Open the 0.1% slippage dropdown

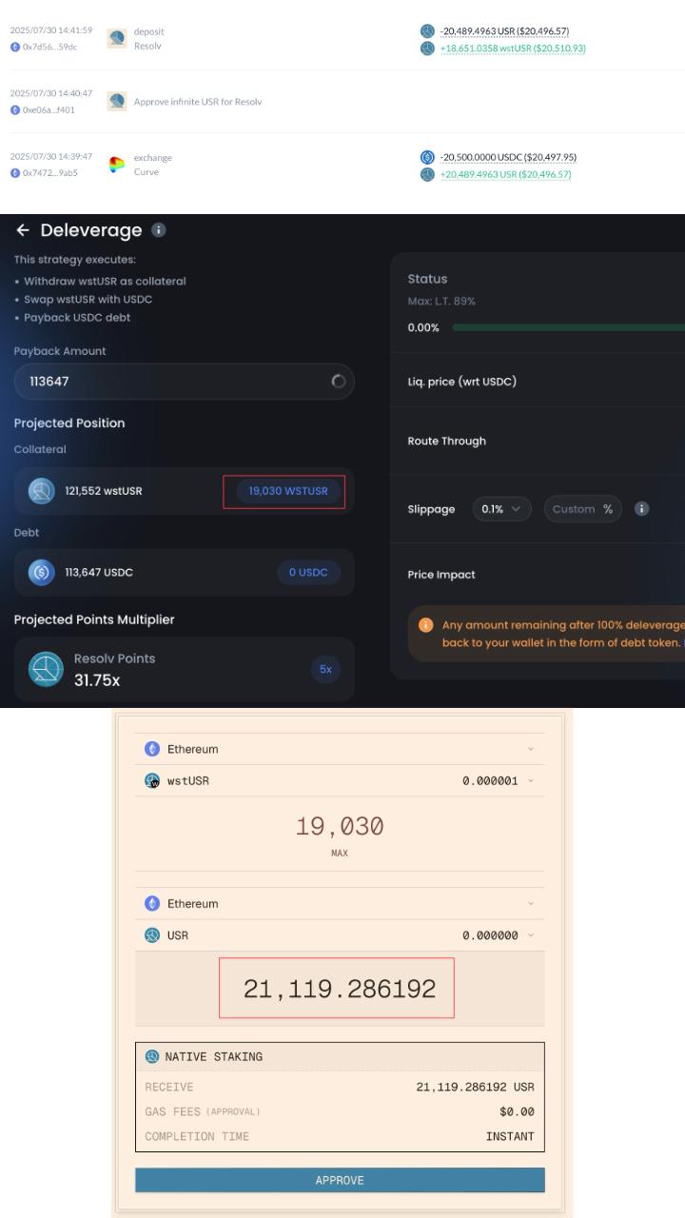point(501,509)
